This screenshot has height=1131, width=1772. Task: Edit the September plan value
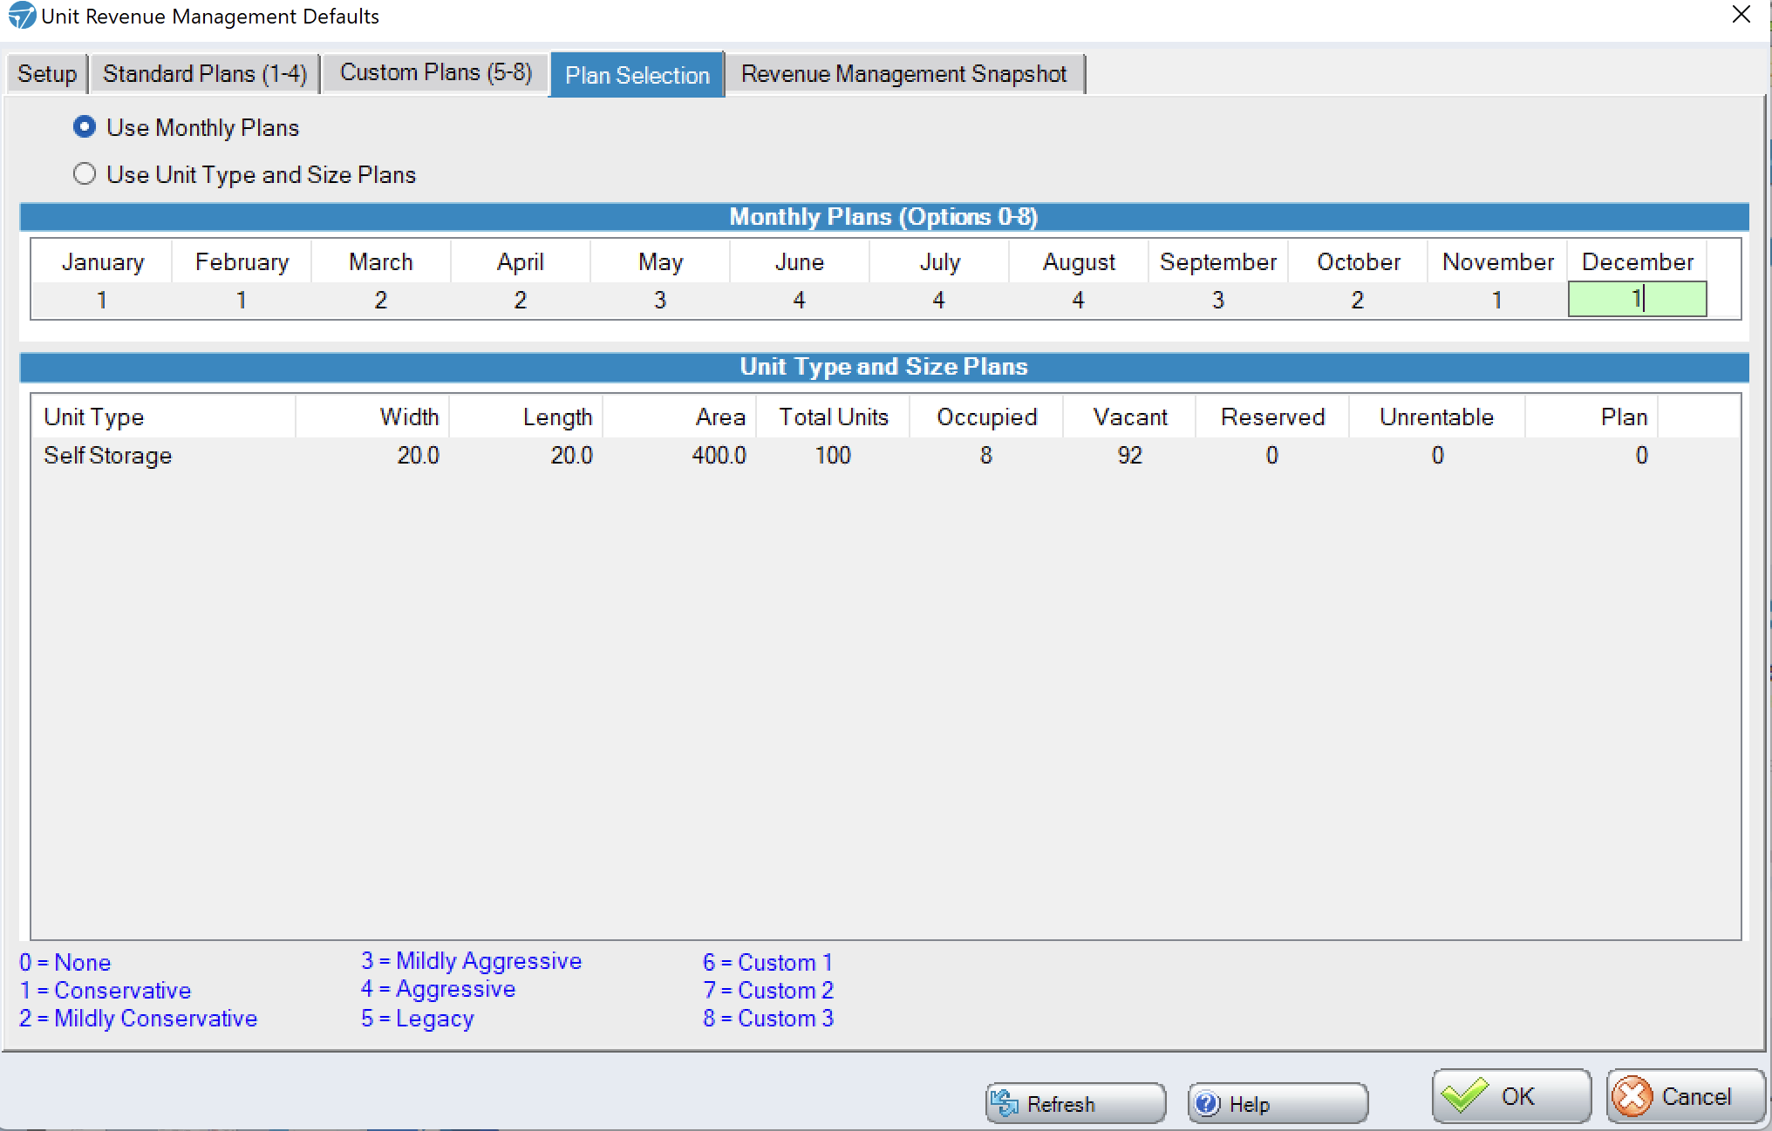coord(1218,301)
